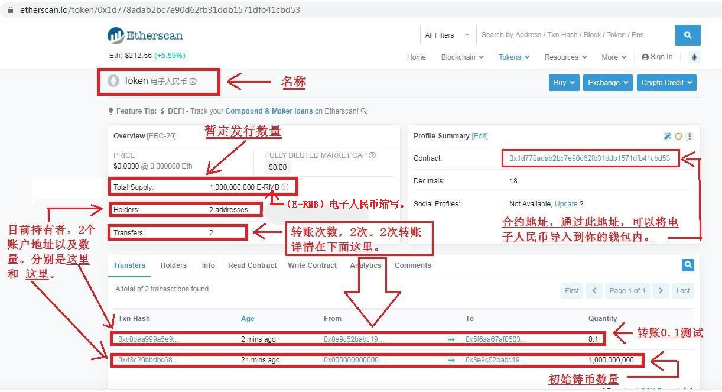Click the previous page arrow in pagination
The image size is (722, 392).
594,291
